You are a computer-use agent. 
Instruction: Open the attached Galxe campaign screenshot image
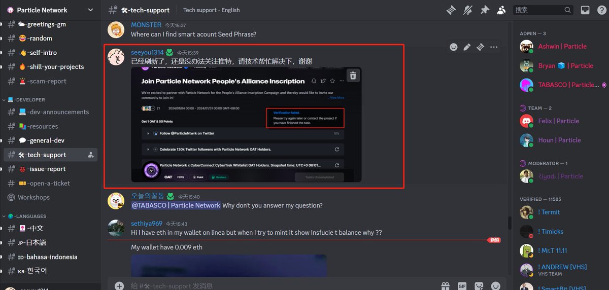tap(246, 125)
